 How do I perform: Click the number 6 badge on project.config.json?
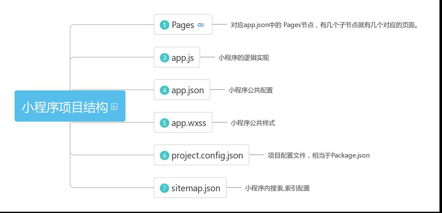(x=165, y=155)
